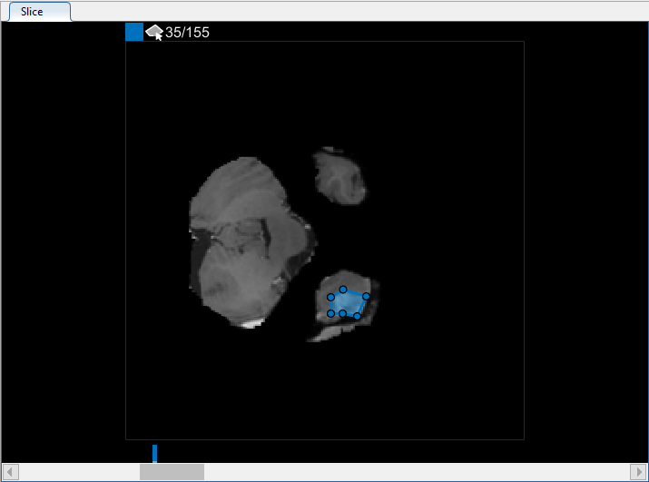The width and height of the screenshot is (649, 482).
Task: Click inside the blue filled polygon region
Action: [347, 303]
